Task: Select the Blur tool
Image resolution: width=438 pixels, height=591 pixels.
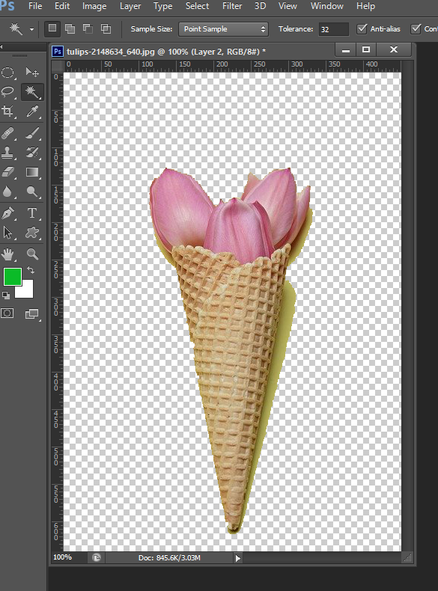Action: click(8, 192)
